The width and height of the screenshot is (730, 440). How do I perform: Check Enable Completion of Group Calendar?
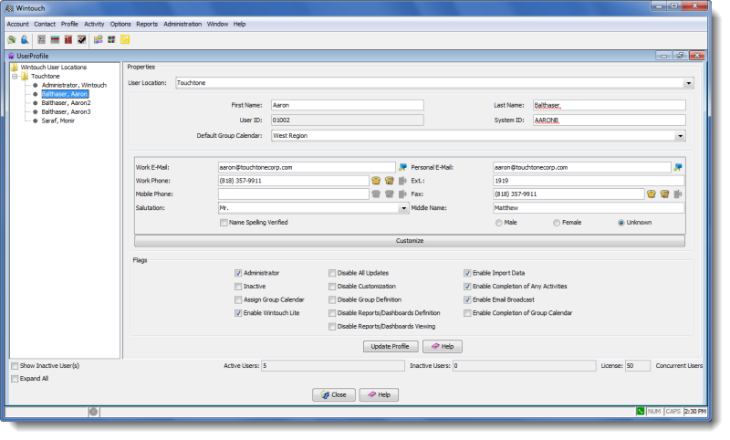click(467, 314)
